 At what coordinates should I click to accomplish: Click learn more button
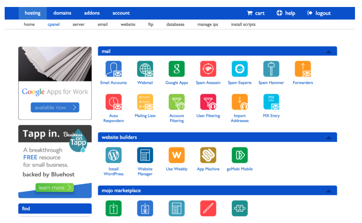click(55, 188)
